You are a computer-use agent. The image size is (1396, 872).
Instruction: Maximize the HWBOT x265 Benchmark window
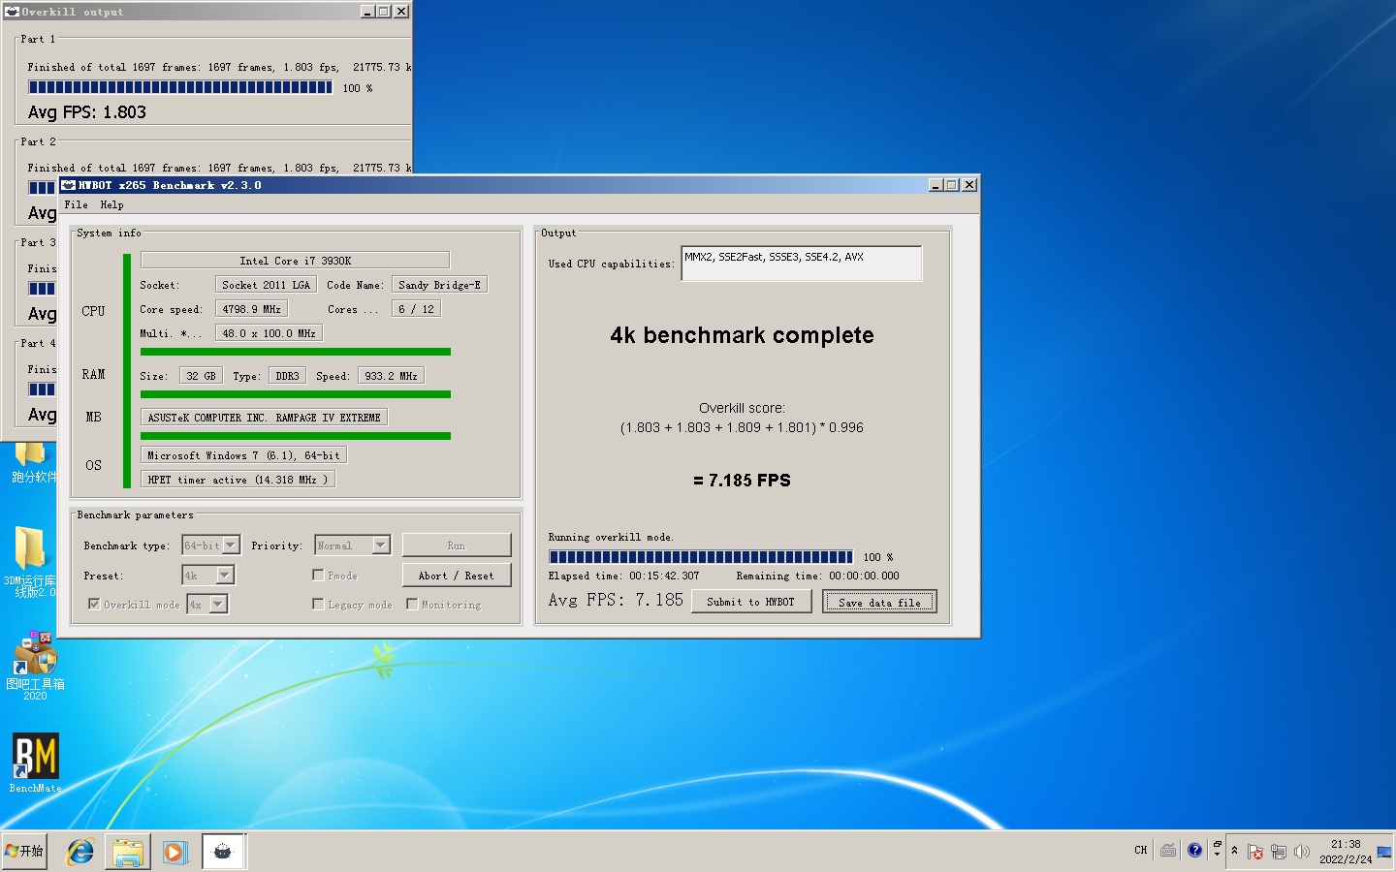[952, 185]
